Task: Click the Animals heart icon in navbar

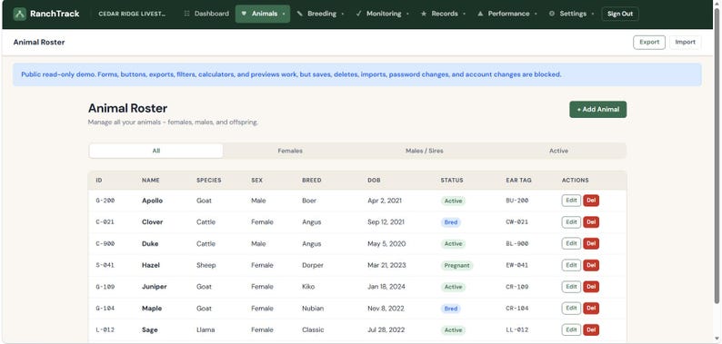Action: tap(244, 14)
